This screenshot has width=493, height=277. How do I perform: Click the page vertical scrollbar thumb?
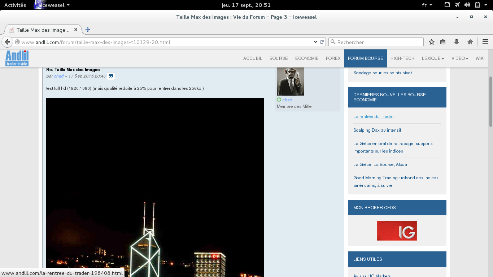pyautogui.click(x=490, y=101)
